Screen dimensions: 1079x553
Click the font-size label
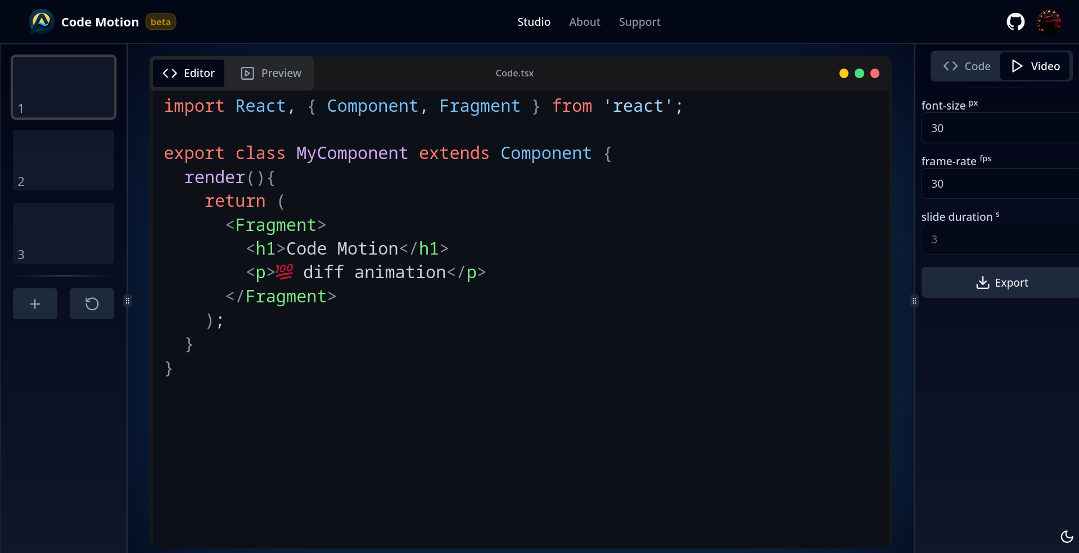click(949, 105)
